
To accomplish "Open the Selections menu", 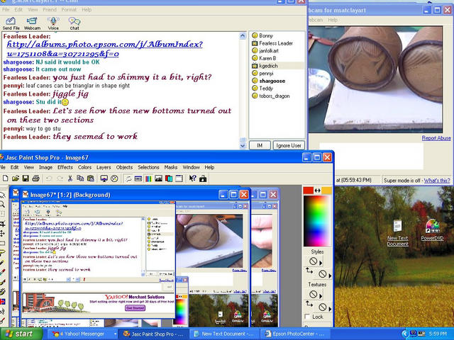I will coord(148,167).
